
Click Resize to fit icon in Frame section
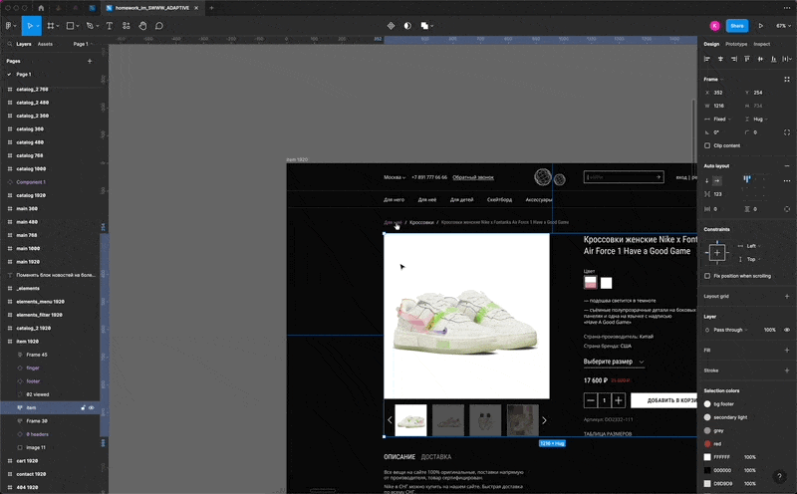tap(787, 80)
